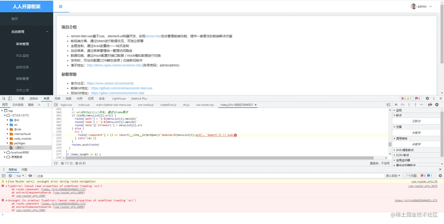Click the pretty print braces icon
The width and height of the screenshot is (444, 224).
[56, 163]
